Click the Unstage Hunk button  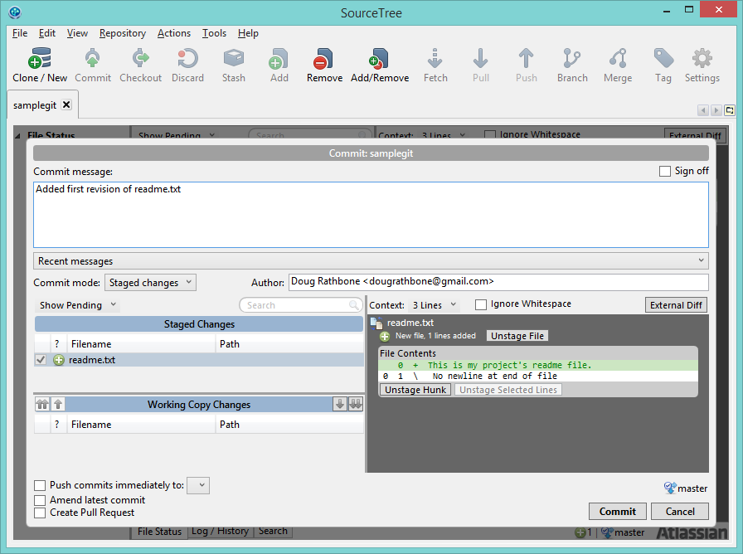pos(415,390)
